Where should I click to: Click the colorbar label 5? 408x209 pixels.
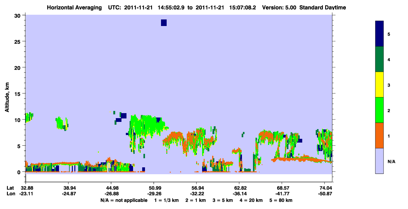coord(389,34)
